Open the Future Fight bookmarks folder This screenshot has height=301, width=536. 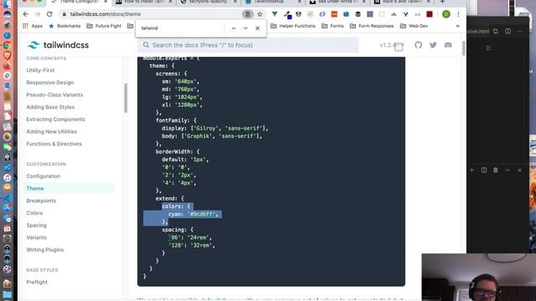click(104, 26)
